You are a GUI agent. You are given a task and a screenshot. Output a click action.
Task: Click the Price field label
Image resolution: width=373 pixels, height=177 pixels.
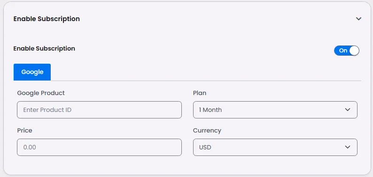24,131
